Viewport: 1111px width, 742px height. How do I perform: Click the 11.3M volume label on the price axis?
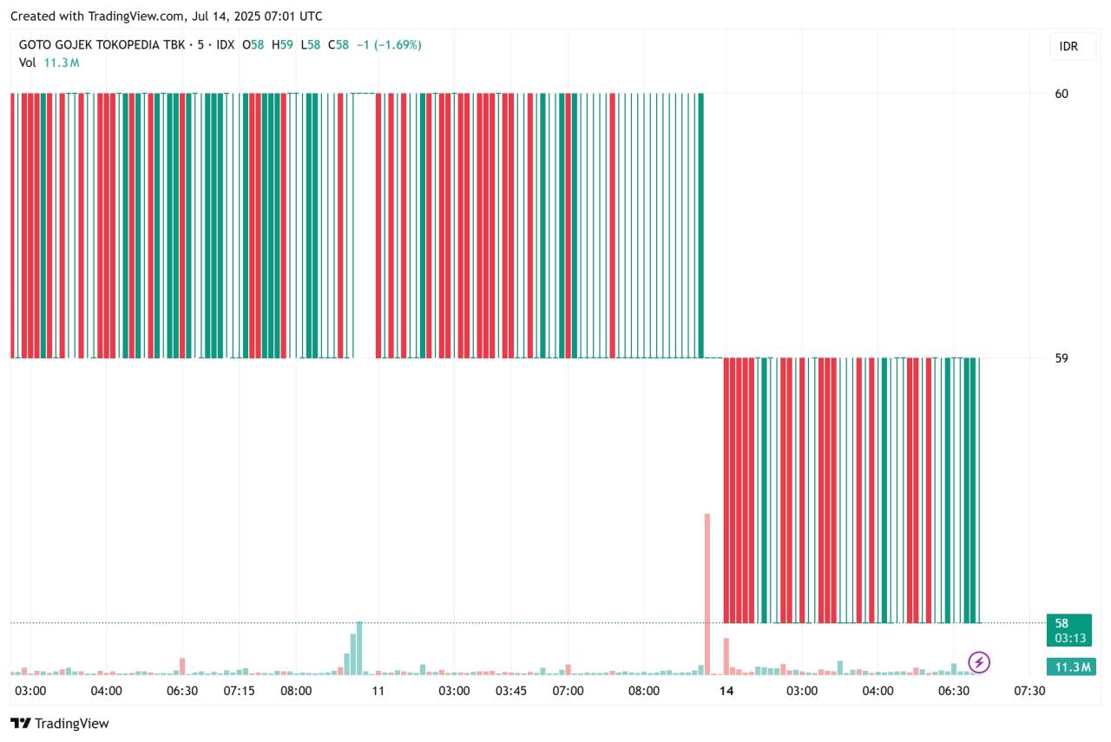click(1070, 666)
